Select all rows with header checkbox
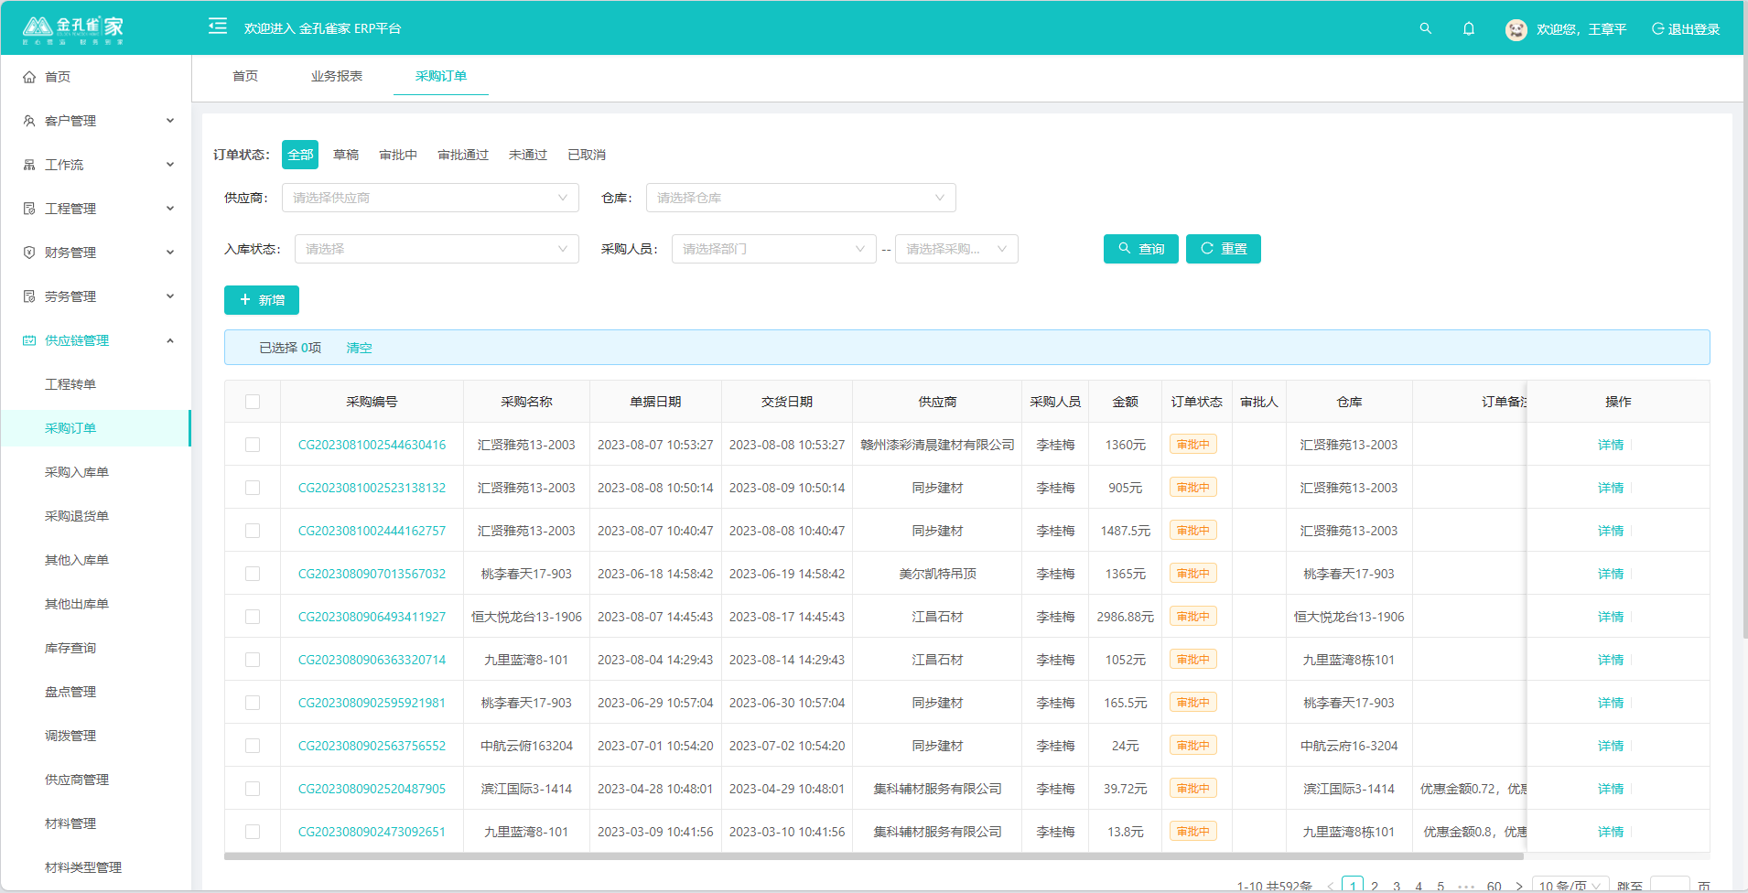The image size is (1748, 893). 253,402
